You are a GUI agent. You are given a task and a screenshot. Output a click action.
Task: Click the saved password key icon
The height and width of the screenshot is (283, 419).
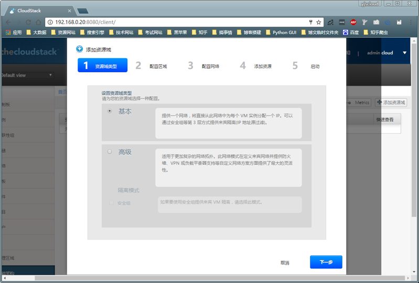click(x=310, y=22)
